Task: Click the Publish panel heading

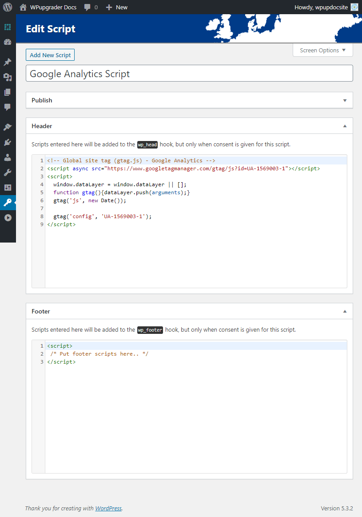Action: pos(42,100)
